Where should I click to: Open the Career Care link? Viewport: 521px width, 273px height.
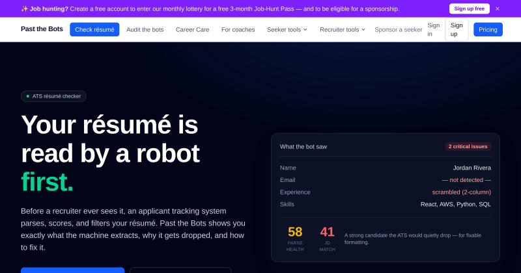(192, 29)
